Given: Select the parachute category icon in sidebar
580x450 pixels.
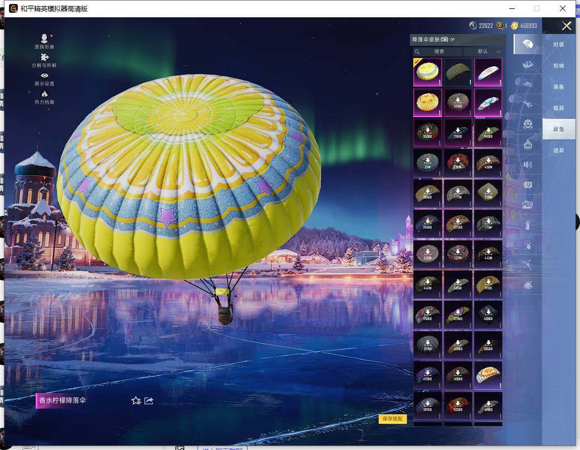Looking at the screenshot, I should click(528, 45).
